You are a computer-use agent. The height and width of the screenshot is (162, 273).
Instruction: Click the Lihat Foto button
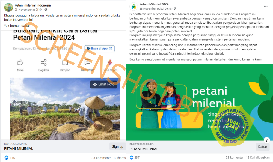click(104, 84)
